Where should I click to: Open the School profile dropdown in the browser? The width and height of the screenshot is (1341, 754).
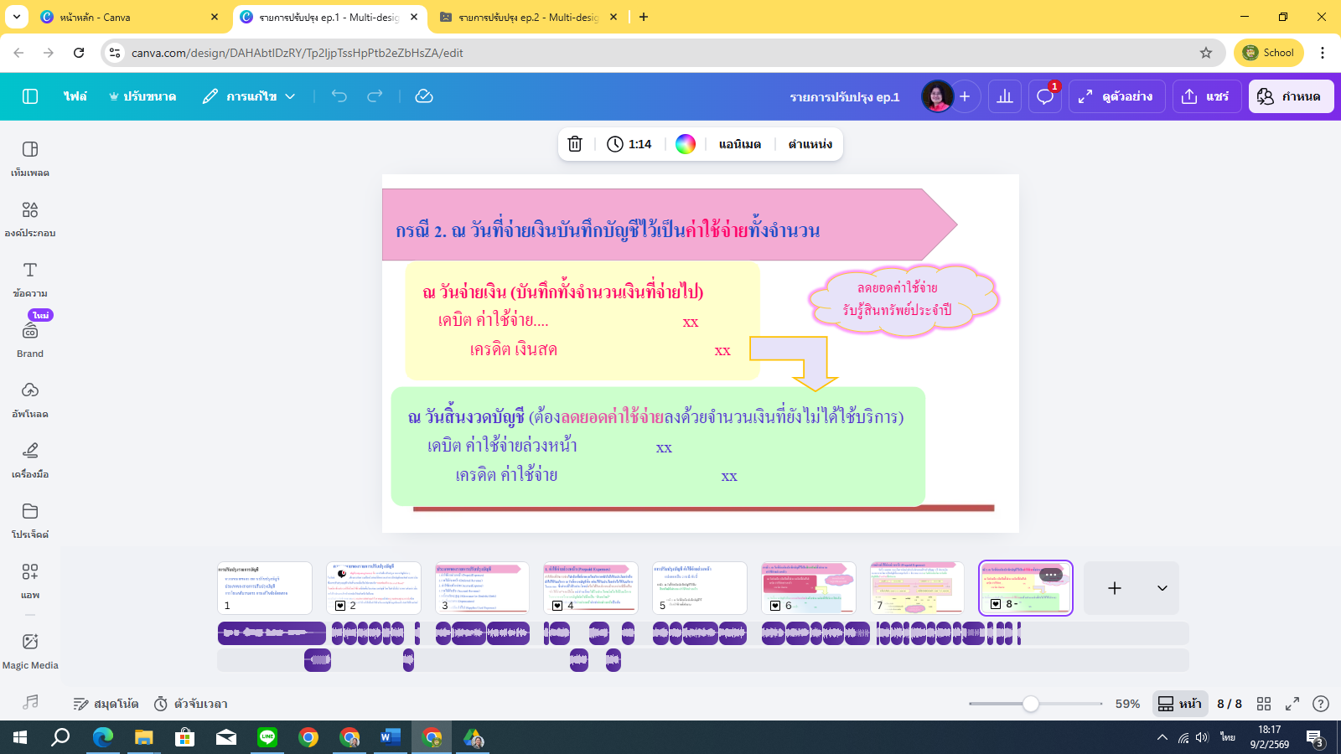[1270, 52]
